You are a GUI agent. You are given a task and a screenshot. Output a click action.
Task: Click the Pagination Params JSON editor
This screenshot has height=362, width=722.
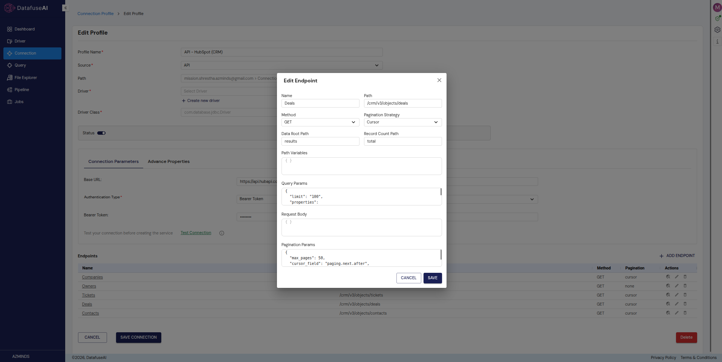tap(361, 258)
